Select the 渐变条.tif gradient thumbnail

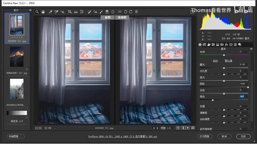click(17, 113)
